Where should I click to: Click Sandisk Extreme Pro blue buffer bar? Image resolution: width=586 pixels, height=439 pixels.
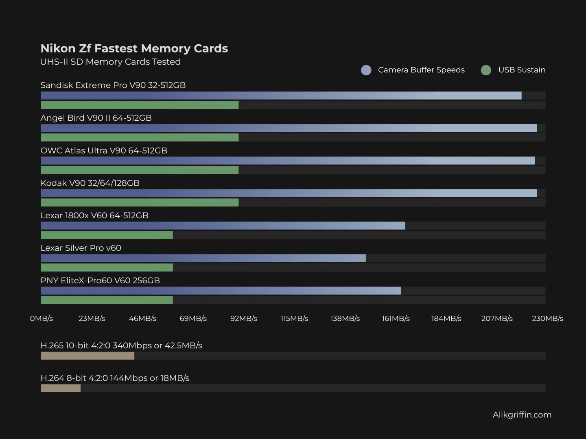click(281, 96)
